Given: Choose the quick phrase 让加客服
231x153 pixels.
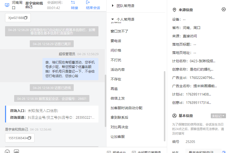Looking at the screenshot, I should (118, 137).
